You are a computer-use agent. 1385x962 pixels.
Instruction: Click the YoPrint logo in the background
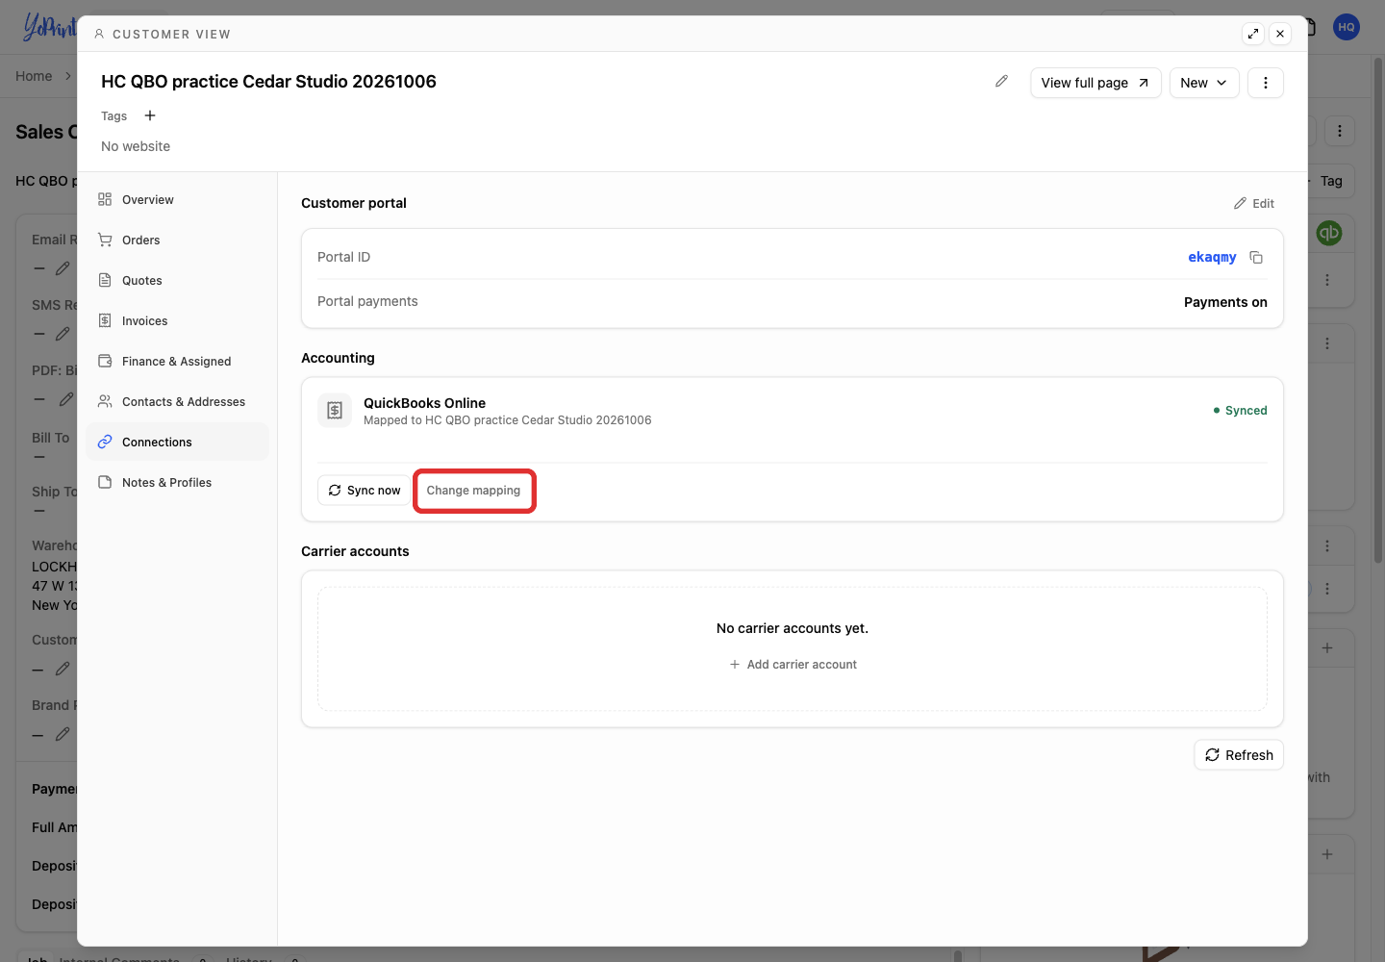coord(49,27)
